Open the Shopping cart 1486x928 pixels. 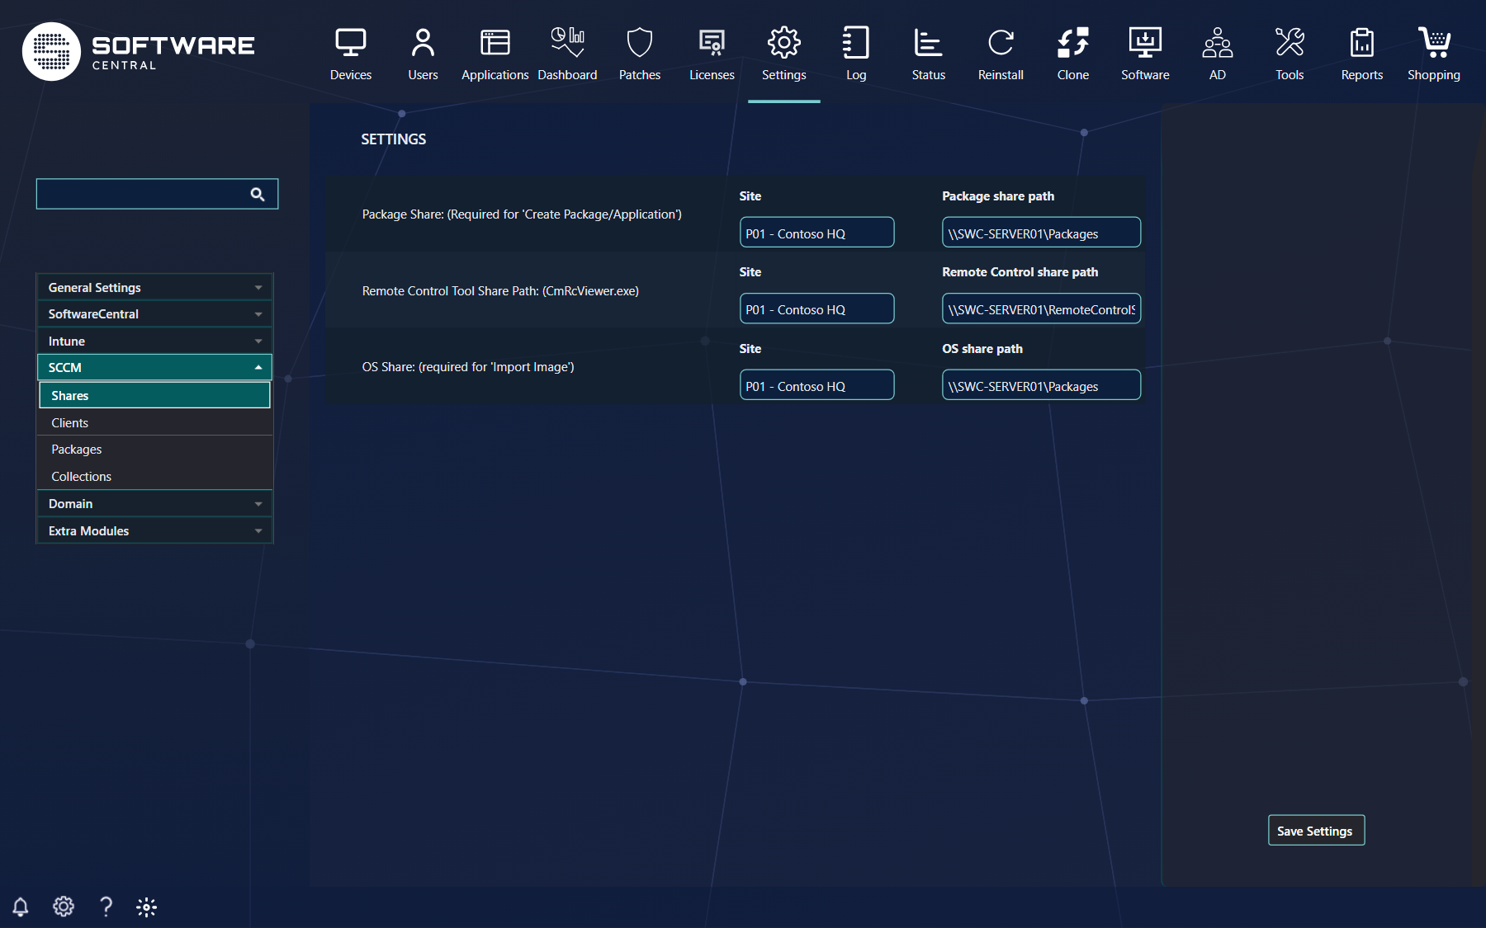click(1434, 54)
